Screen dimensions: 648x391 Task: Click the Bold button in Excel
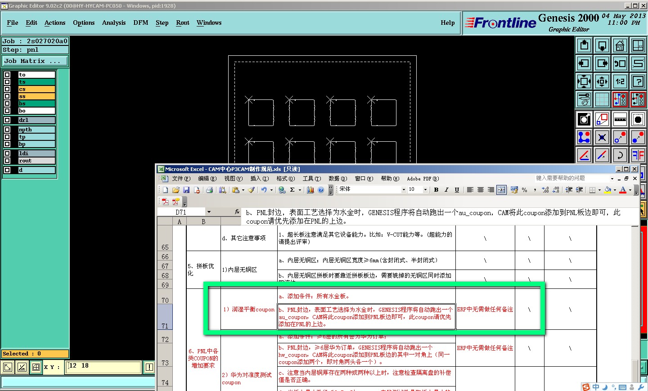(x=436, y=190)
